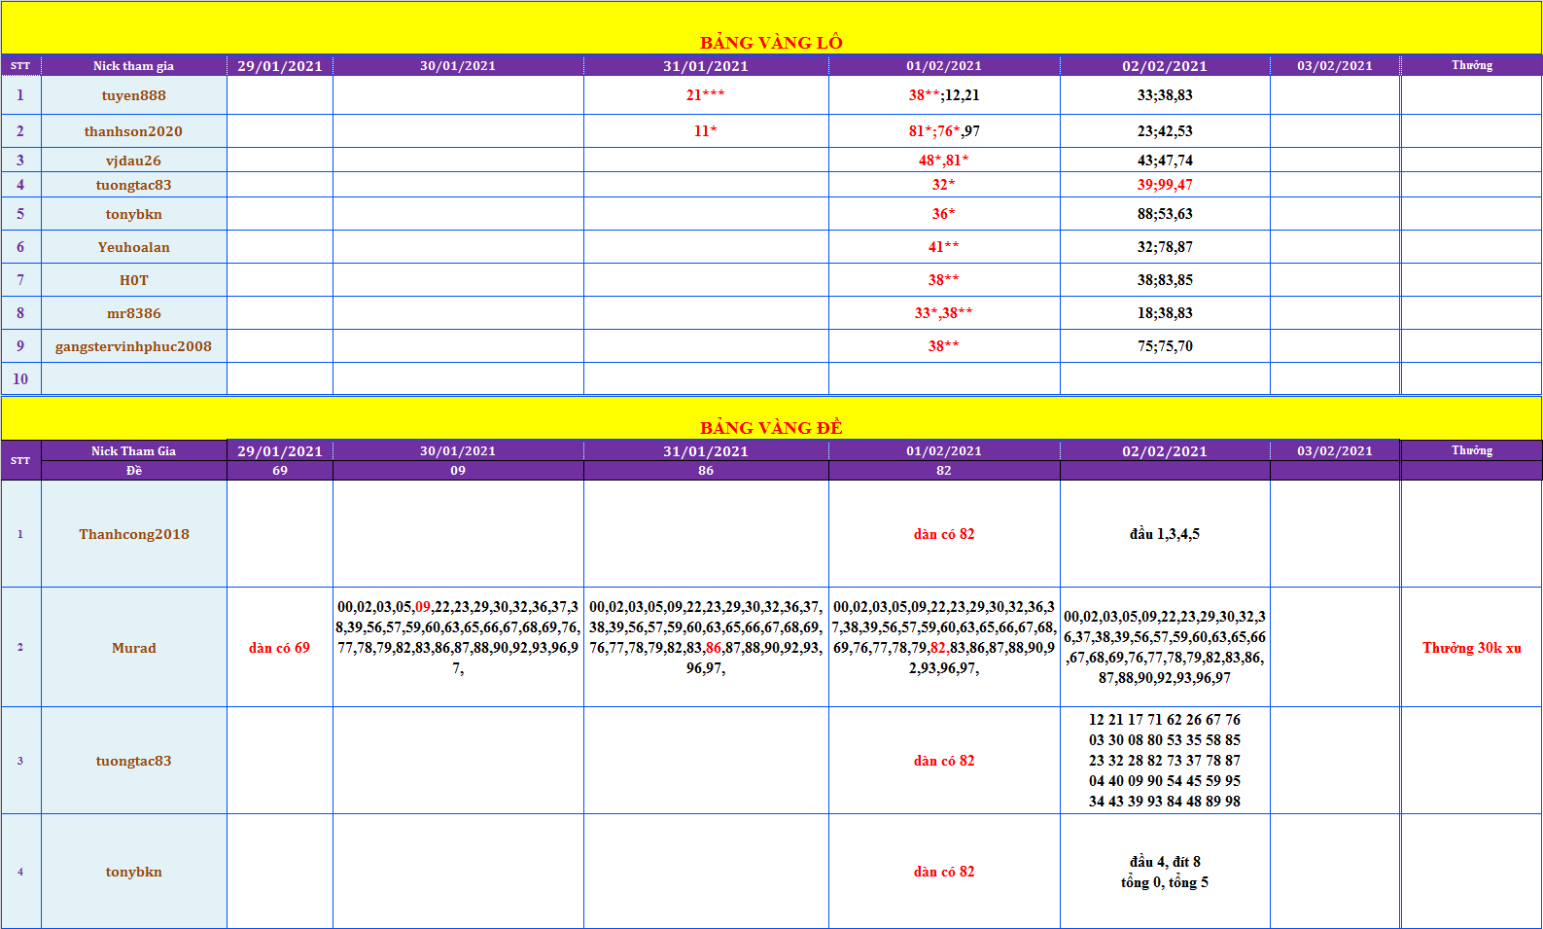1543x929 pixels.
Task: Click the '75;75,70' cell
Action: point(1165,346)
